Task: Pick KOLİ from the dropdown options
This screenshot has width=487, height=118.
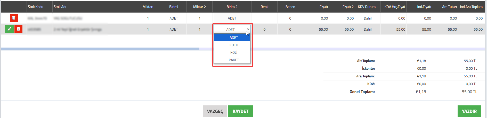Action: pos(232,52)
